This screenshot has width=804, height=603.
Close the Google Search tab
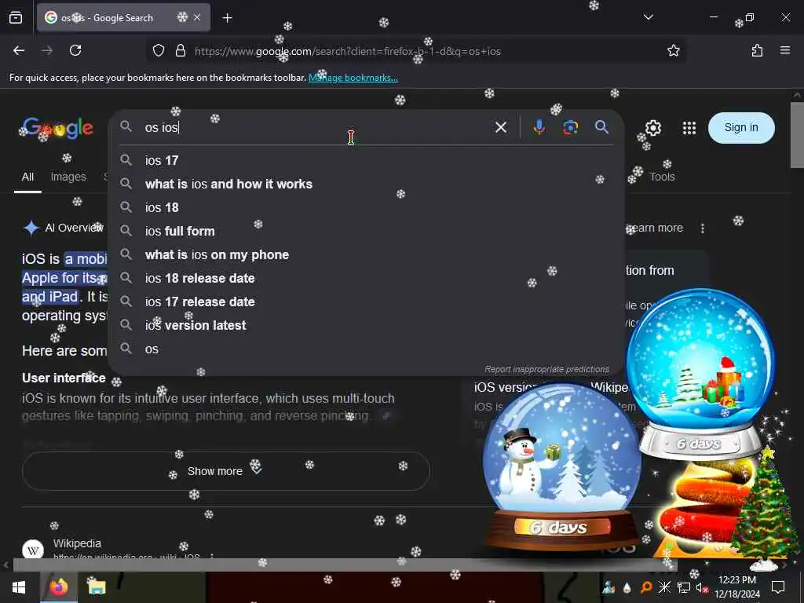[x=197, y=17]
